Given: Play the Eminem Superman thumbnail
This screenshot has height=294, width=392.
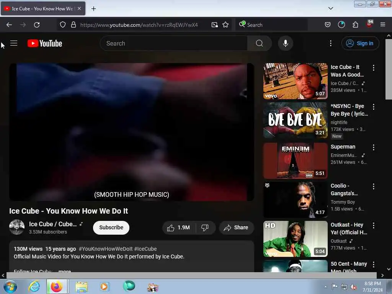Looking at the screenshot, I should click(295, 160).
